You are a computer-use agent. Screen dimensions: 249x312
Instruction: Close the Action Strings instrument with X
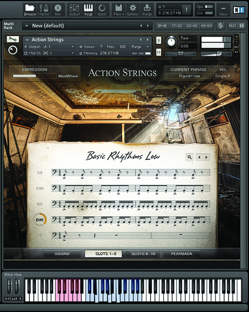pos(236,37)
